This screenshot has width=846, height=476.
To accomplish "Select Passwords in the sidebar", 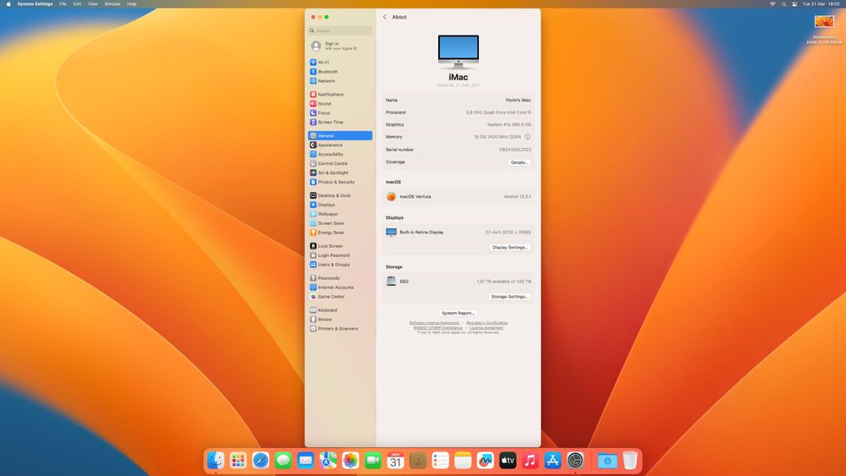I will [x=340, y=278].
